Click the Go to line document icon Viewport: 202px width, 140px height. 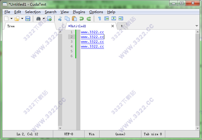(50, 19)
